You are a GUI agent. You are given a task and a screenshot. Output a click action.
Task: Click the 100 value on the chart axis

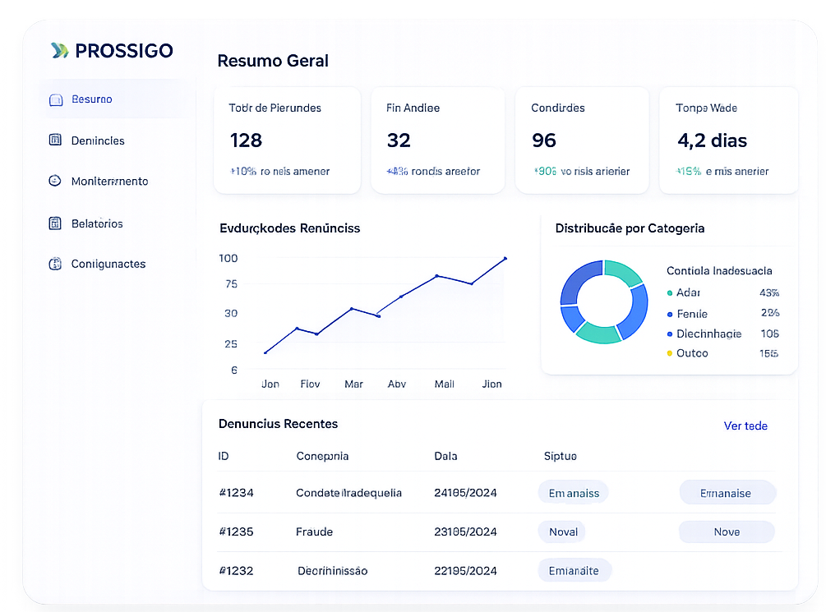click(x=228, y=259)
